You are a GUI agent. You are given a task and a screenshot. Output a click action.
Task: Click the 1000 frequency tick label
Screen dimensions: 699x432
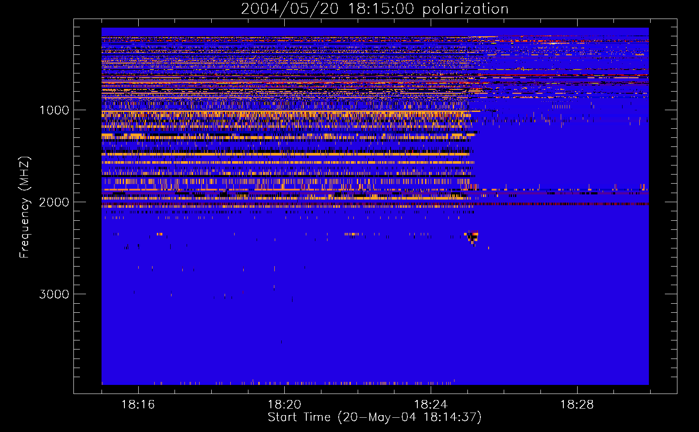54,110
